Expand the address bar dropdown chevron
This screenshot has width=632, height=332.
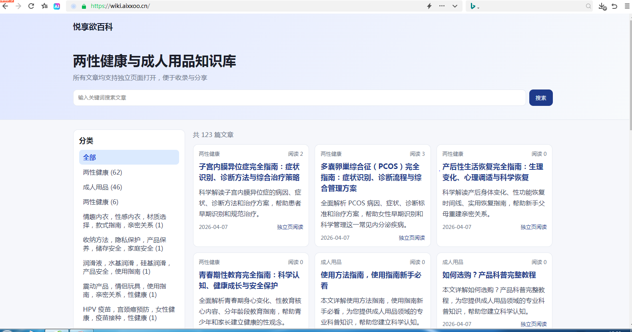click(455, 6)
